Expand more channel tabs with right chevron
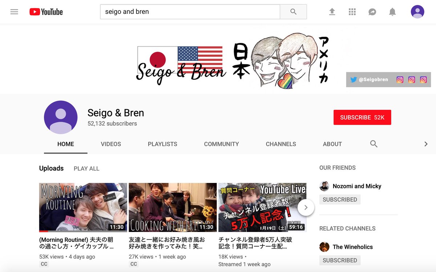The image size is (436, 272). click(426, 144)
